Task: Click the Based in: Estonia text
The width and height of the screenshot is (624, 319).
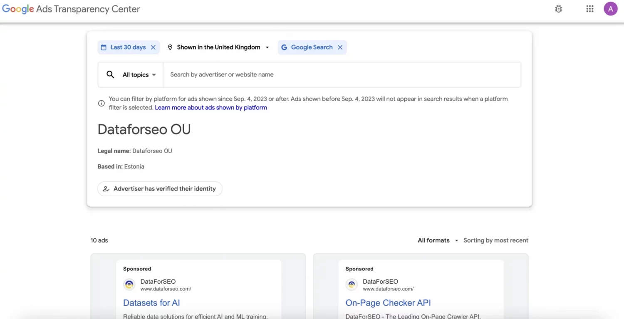Action: point(121,167)
